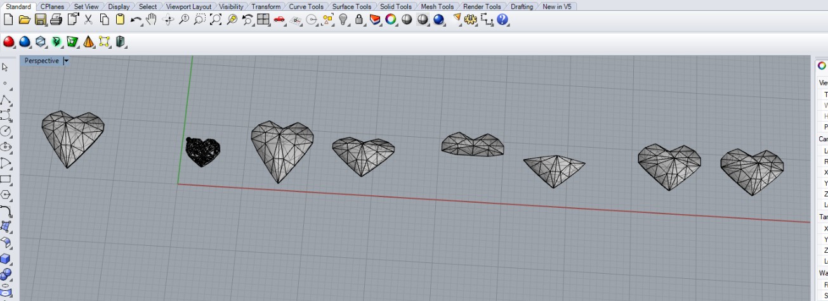Screen dimensions: 828x301
Task: Open the Curve Tools tab
Action: [306, 6]
